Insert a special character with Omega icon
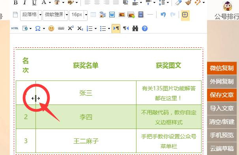 [38, 28]
